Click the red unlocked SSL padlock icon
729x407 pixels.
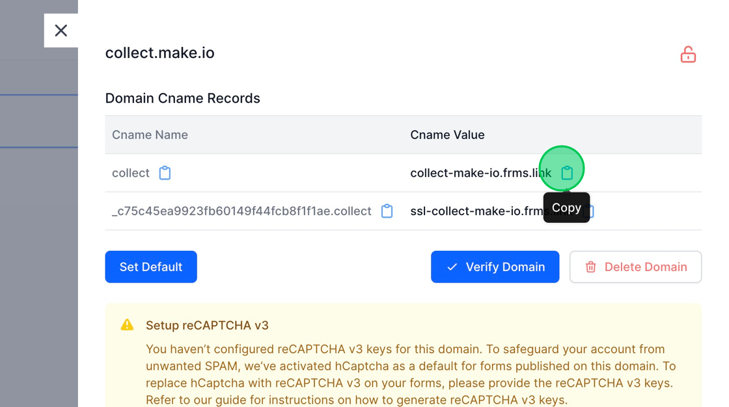point(688,55)
